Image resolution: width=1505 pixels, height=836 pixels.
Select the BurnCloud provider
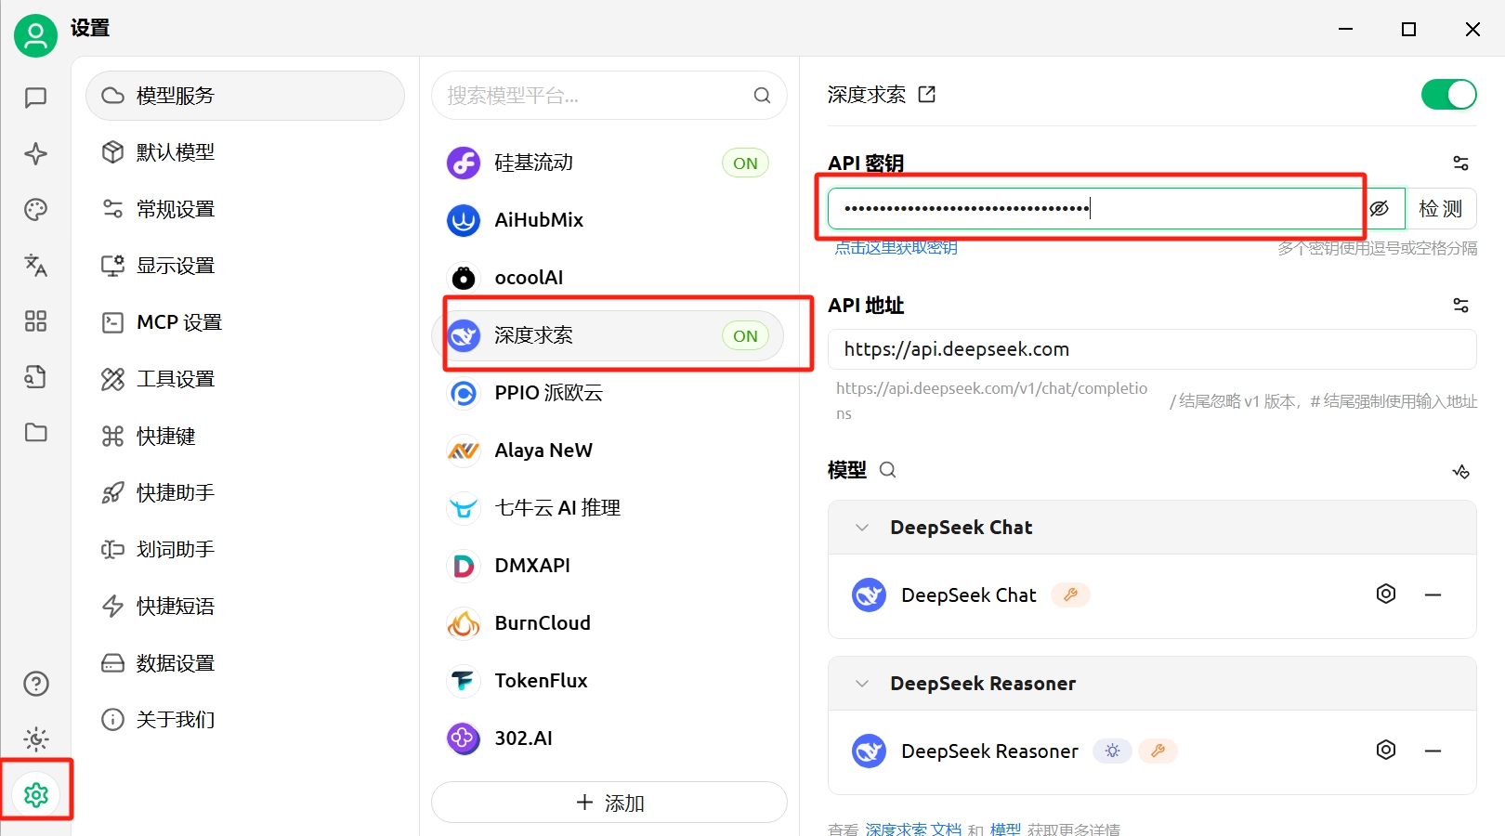pyautogui.click(x=609, y=623)
